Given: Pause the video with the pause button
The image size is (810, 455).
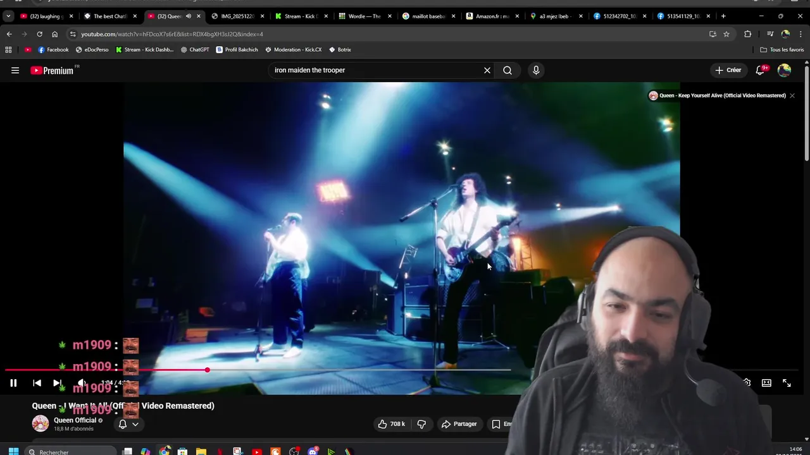Looking at the screenshot, I should [13, 383].
